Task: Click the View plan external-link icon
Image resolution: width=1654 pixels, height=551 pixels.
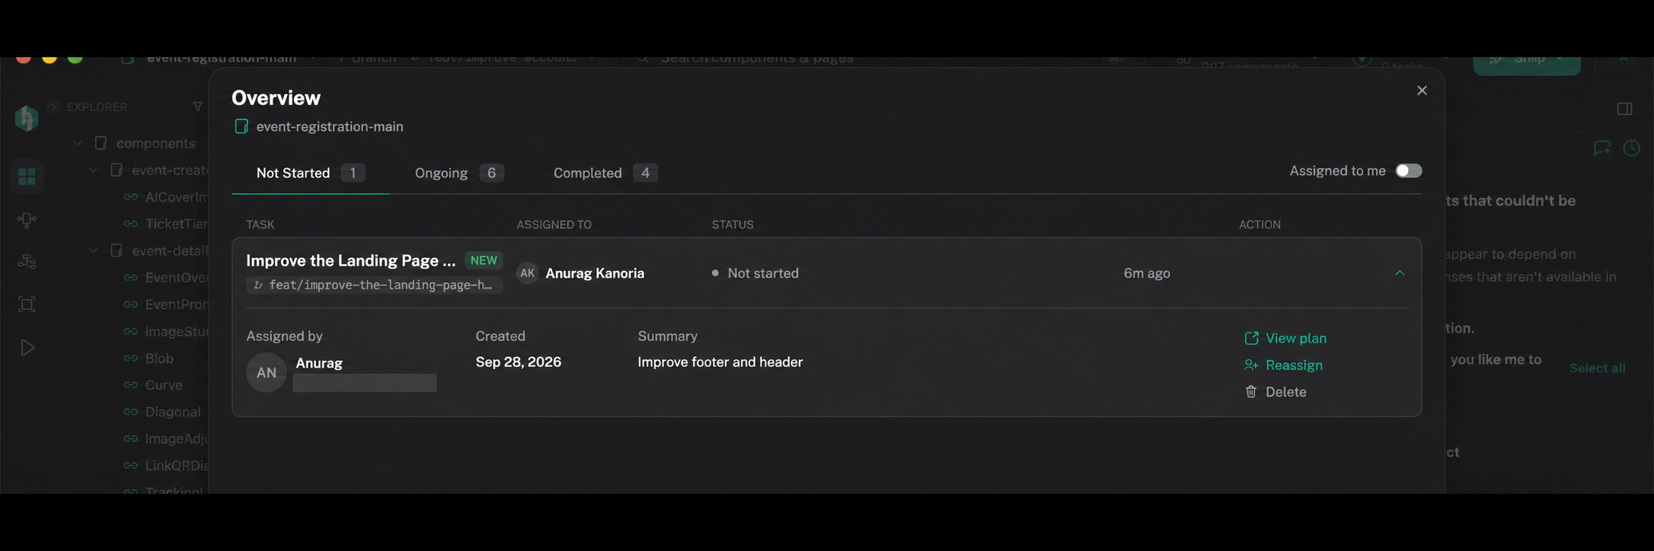Action: point(1251,338)
